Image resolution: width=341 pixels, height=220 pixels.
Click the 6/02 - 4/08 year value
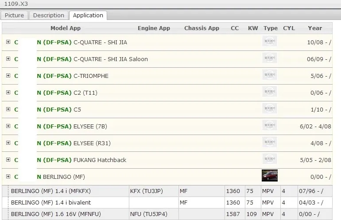pos(315,126)
